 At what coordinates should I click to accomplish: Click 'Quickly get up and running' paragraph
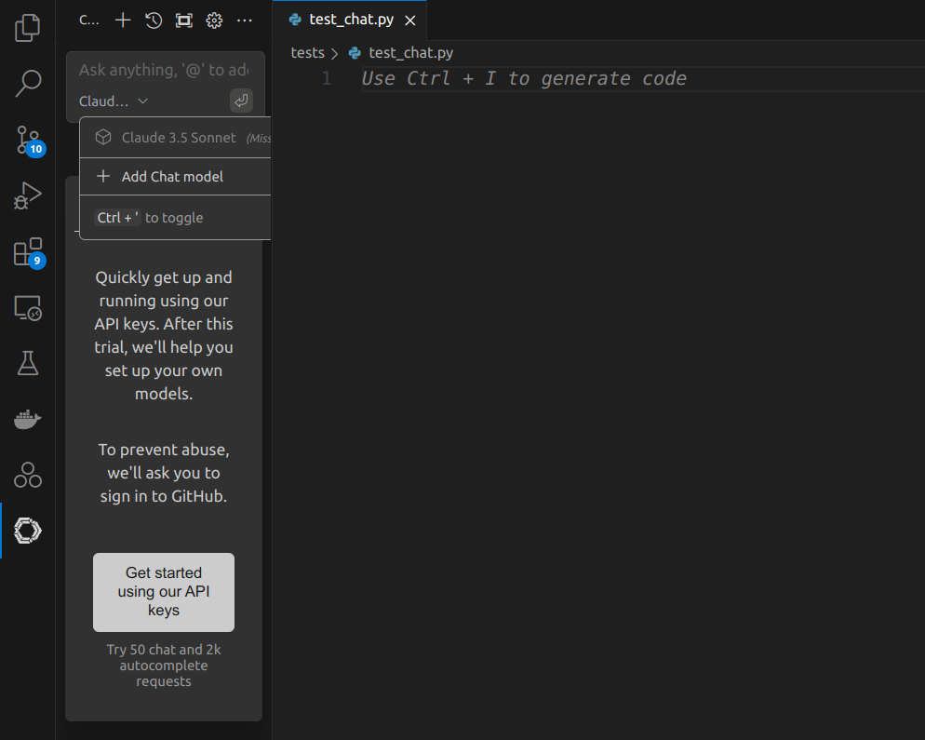coord(164,335)
